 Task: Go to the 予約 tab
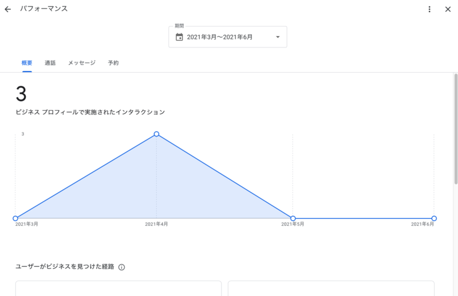coord(113,63)
